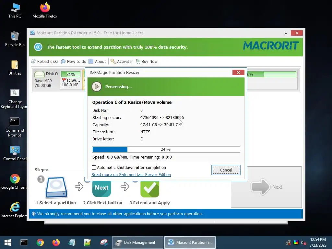Click the 24 % progress bar
The width and height of the screenshot is (332, 249).
tap(166, 149)
